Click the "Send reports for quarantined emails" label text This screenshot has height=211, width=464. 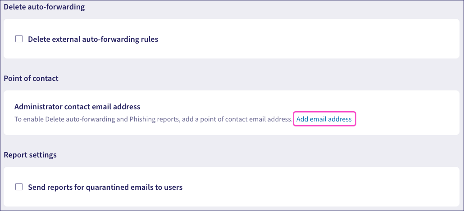(105, 187)
